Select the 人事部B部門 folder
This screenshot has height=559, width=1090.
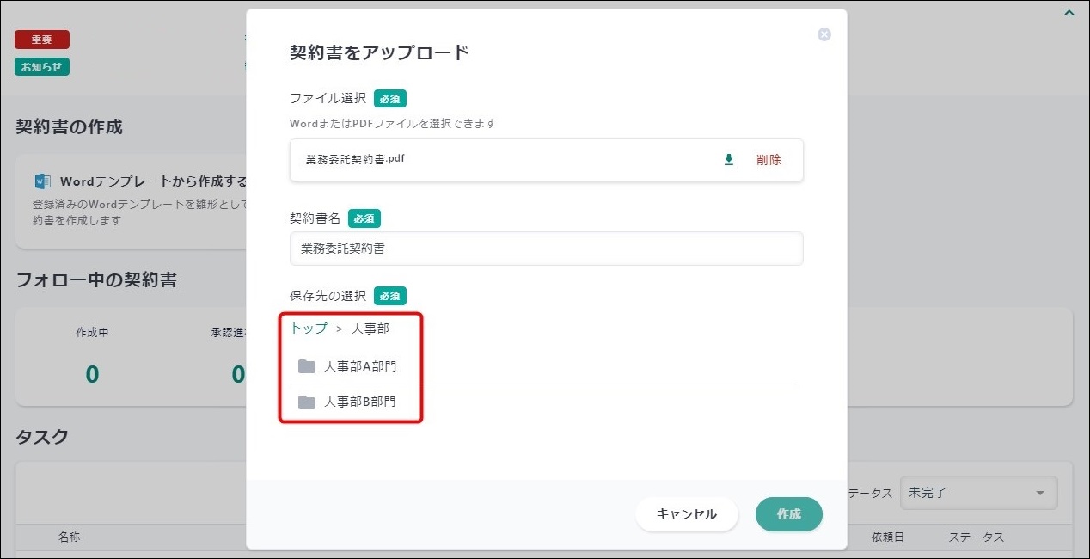tap(359, 402)
